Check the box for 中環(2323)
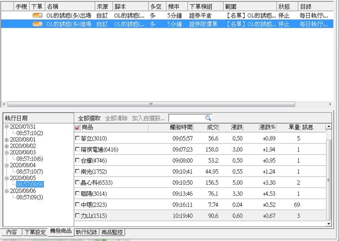 (x=77, y=204)
